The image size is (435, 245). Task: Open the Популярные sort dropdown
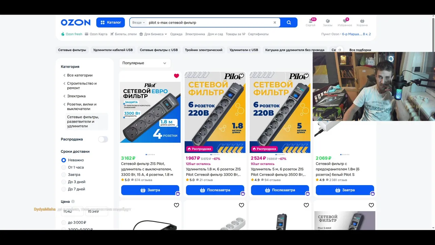coord(145,63)
